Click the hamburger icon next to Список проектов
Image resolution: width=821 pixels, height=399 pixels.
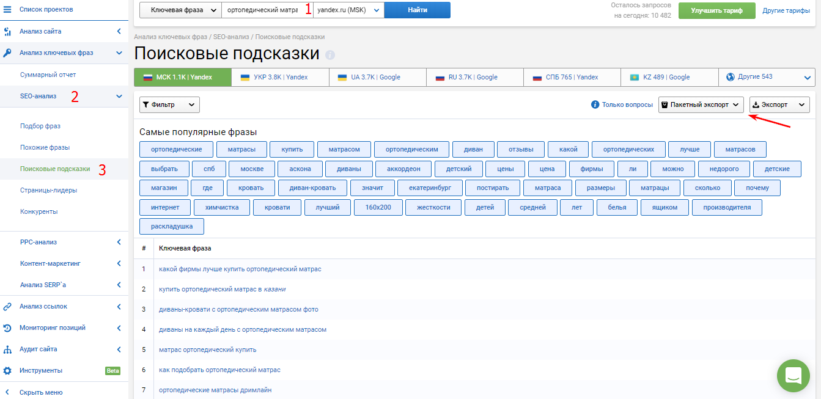[7, 9]
